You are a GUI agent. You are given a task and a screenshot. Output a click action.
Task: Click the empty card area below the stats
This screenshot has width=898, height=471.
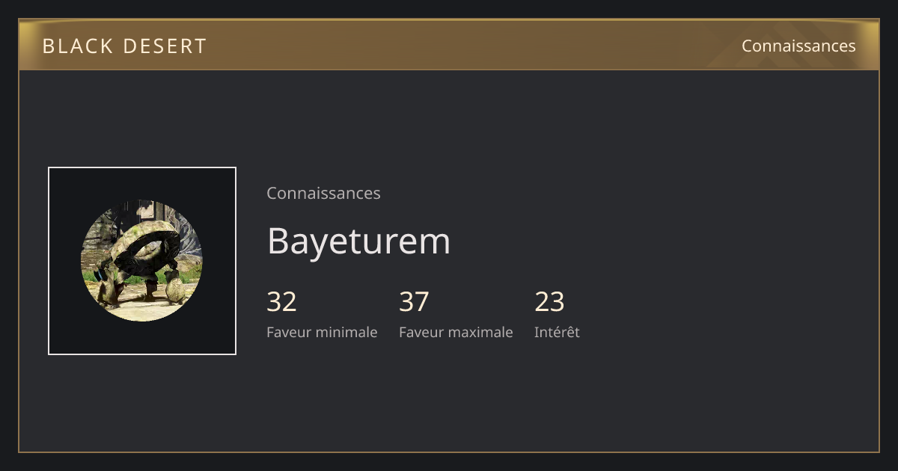449,400
